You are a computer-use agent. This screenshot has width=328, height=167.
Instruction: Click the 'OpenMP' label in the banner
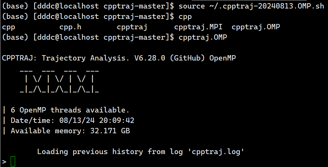[223, 58]
